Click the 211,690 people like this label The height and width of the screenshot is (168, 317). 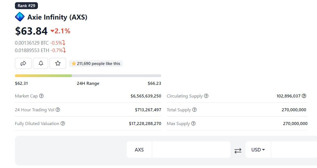click(96, 64)
